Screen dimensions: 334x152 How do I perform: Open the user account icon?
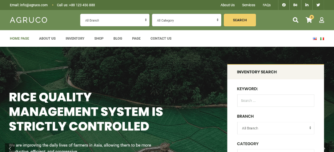point(321,20)
